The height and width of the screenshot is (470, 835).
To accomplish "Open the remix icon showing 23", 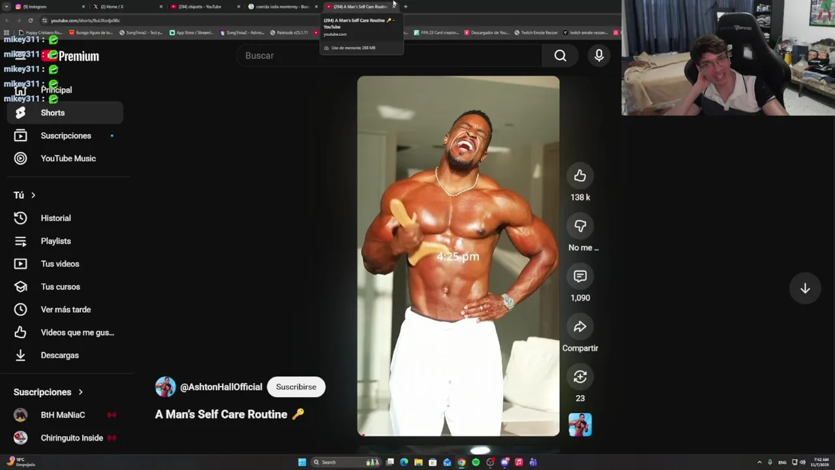I will click(x=580, y=377).
